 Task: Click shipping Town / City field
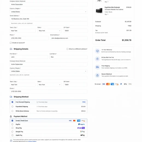point(23,85)
